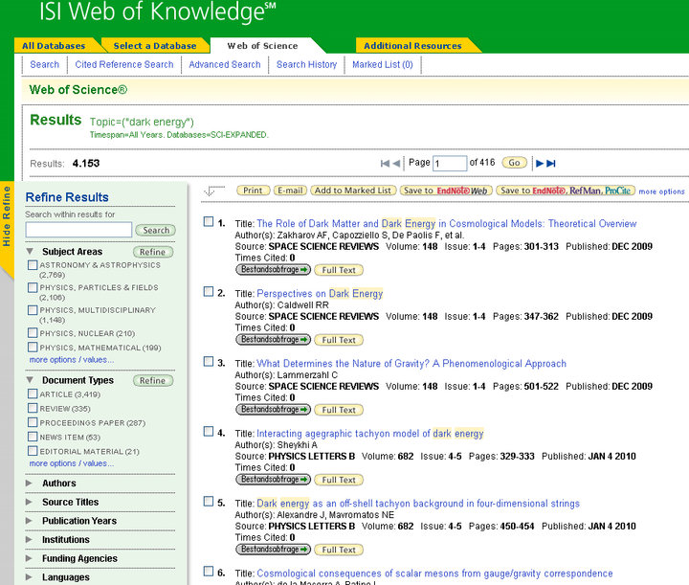Screen dimensions: 689x585
Task: Expand Source Titles refine section
Action: click(x=29, y=502)
